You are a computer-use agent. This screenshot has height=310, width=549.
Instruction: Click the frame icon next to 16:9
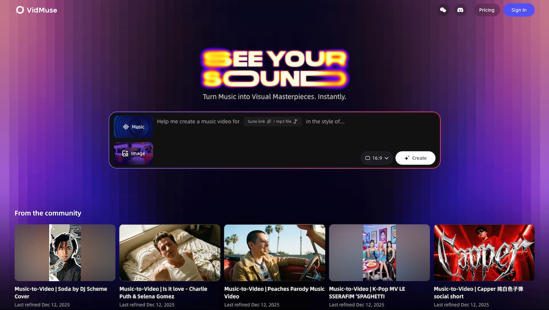click(368, 158)
